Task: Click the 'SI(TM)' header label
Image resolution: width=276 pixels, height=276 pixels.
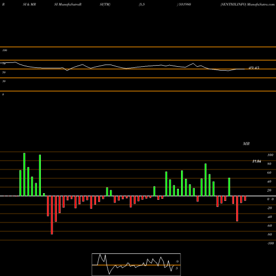Action: (x=105, y=4)
